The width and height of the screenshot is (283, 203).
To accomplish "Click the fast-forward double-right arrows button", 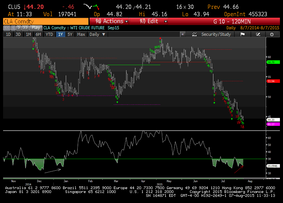I will click(x=25, y=28).
